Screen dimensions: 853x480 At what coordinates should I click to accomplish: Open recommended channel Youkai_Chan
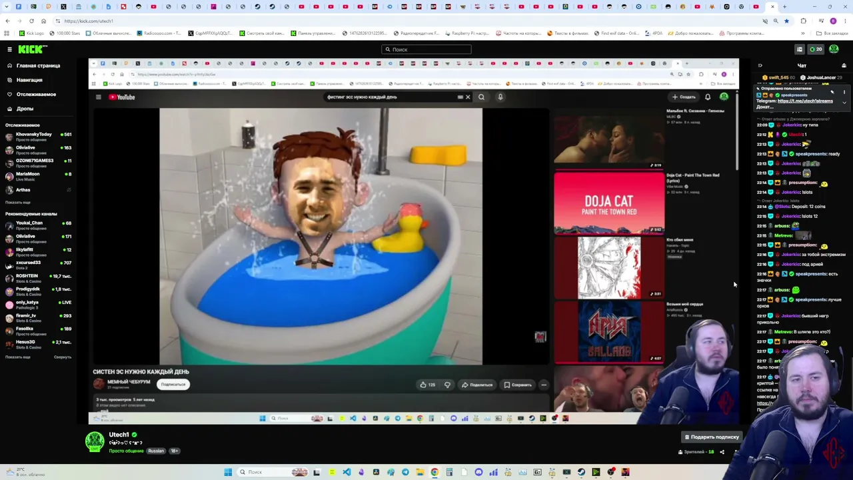38,225
